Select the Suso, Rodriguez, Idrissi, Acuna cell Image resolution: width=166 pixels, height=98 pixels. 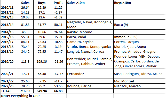point(139,74)
